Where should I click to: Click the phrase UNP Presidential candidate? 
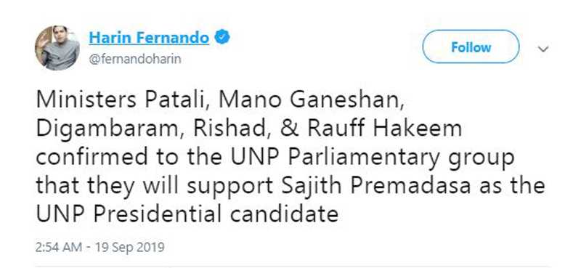(x=187, y=214)
